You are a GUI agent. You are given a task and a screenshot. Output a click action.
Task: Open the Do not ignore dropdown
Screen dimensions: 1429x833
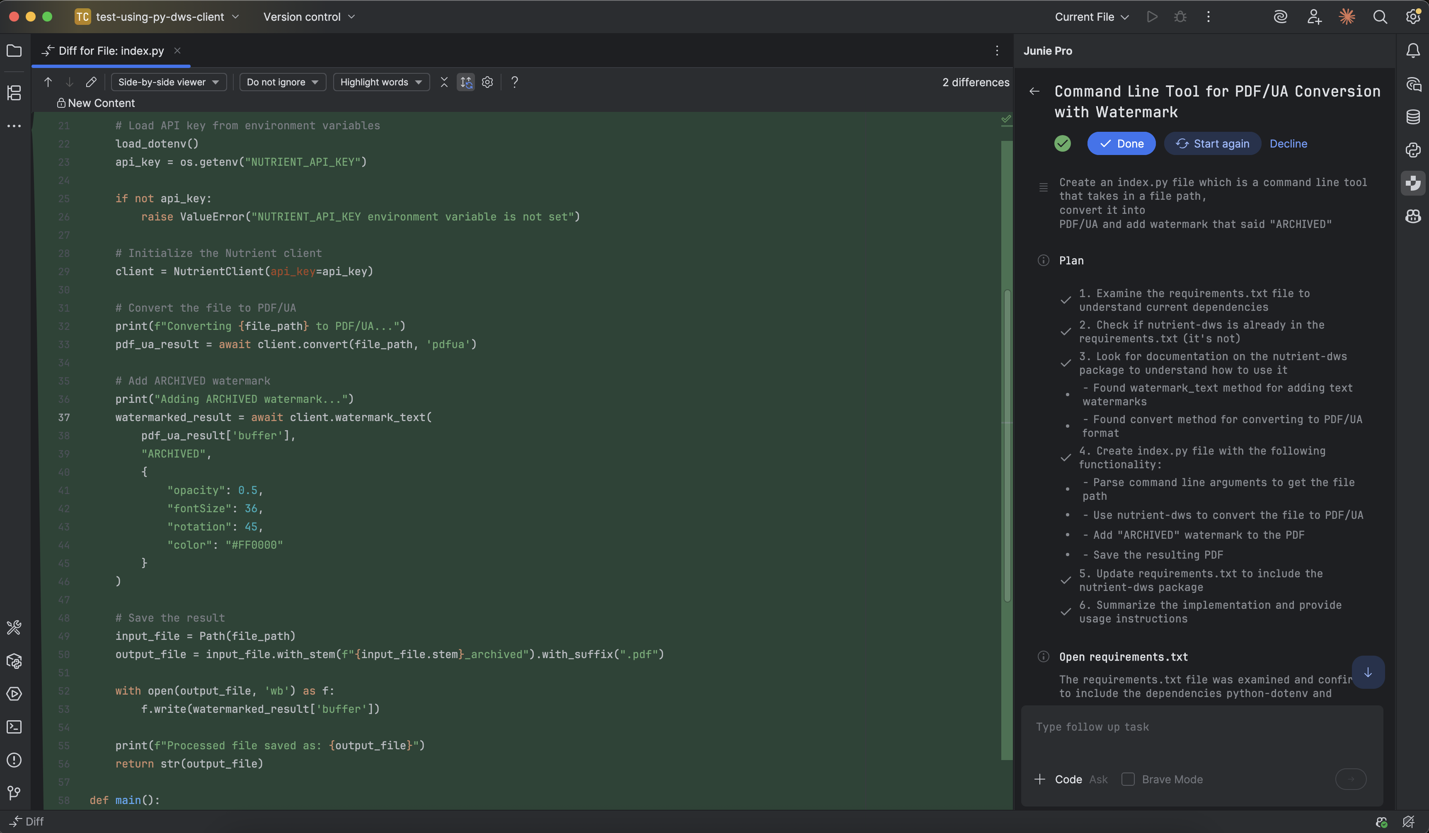pos(282,82)
